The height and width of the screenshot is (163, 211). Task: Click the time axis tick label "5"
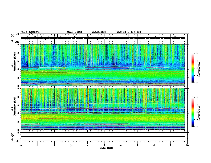point(104,145)
